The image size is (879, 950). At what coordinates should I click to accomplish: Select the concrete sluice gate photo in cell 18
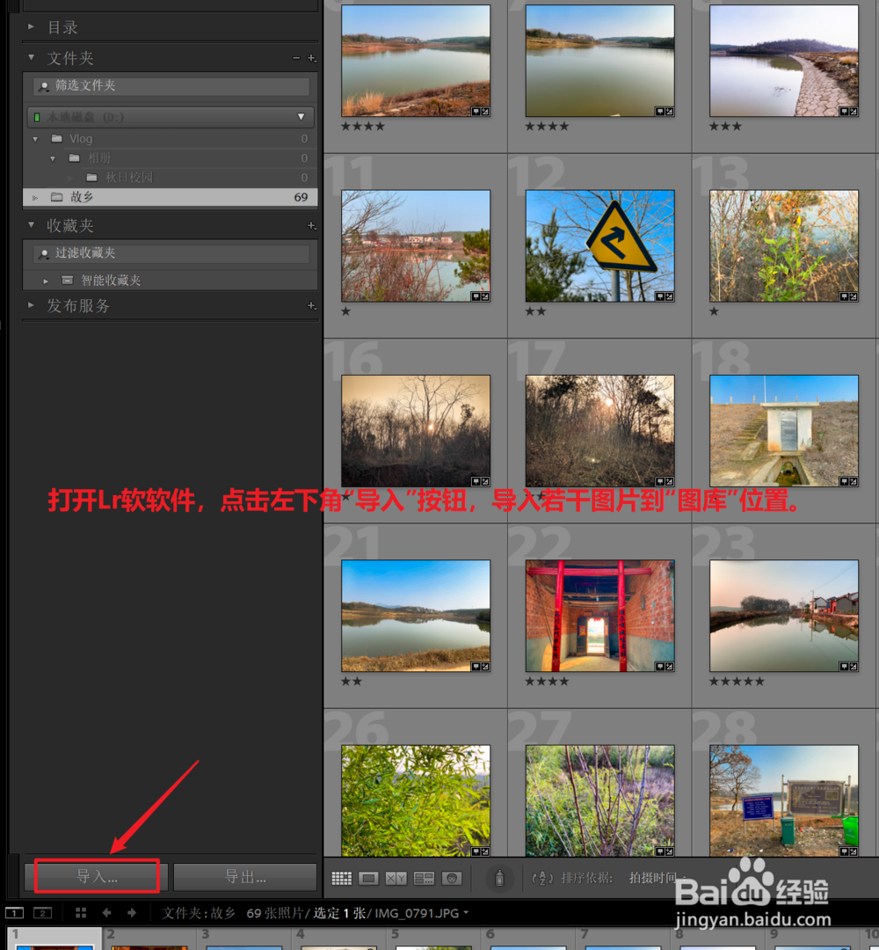[x=784, y=431]
